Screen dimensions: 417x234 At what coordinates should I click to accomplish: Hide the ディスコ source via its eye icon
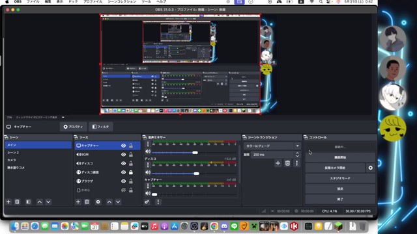click(x=123, y=163)
